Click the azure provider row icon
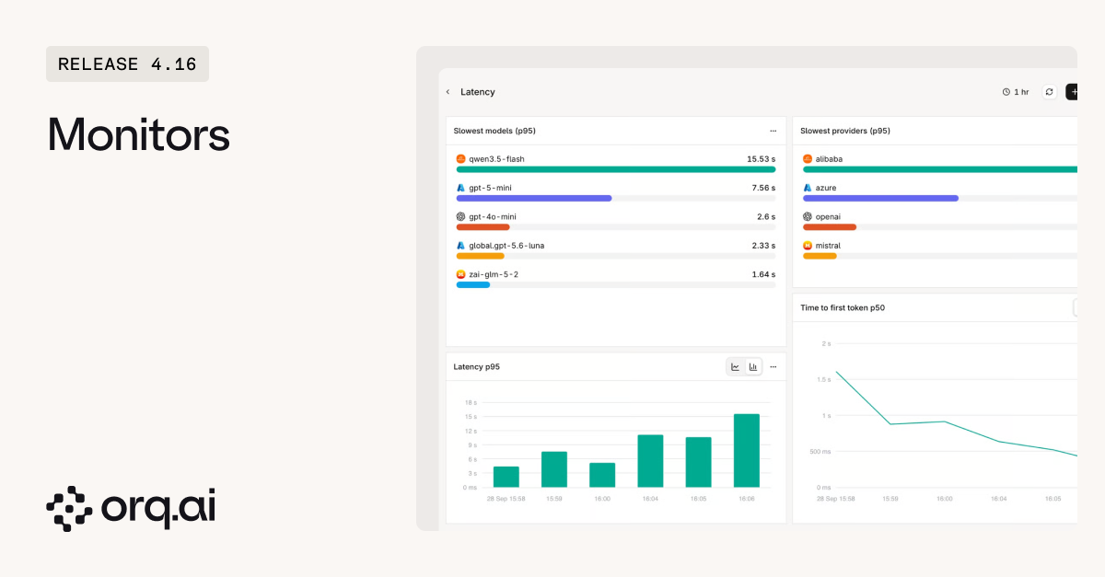The height and width of the screenshot is (577, 1105). (x=808, y=188)
